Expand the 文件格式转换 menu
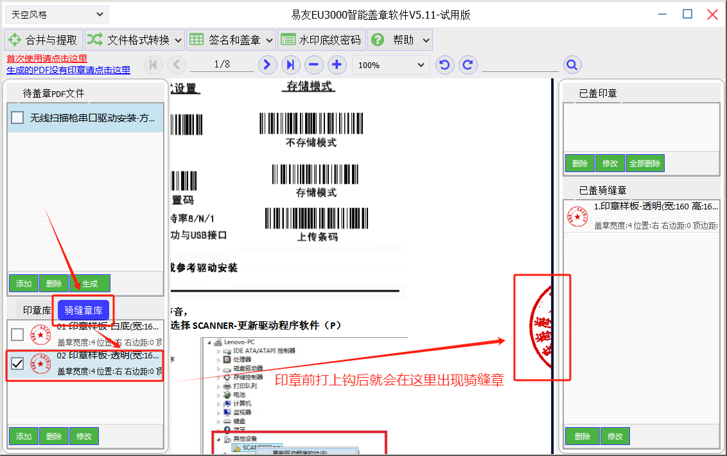Image resolution: width=727 pixels, height=456 pixels. tap(135, 40)
